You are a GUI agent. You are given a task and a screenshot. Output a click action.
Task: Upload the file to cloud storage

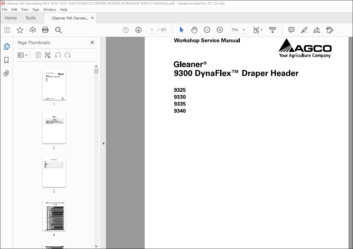coord(33,30)
